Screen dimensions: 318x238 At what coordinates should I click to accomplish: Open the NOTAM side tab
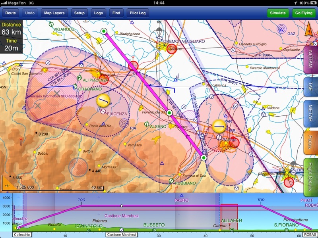(310, 59)
